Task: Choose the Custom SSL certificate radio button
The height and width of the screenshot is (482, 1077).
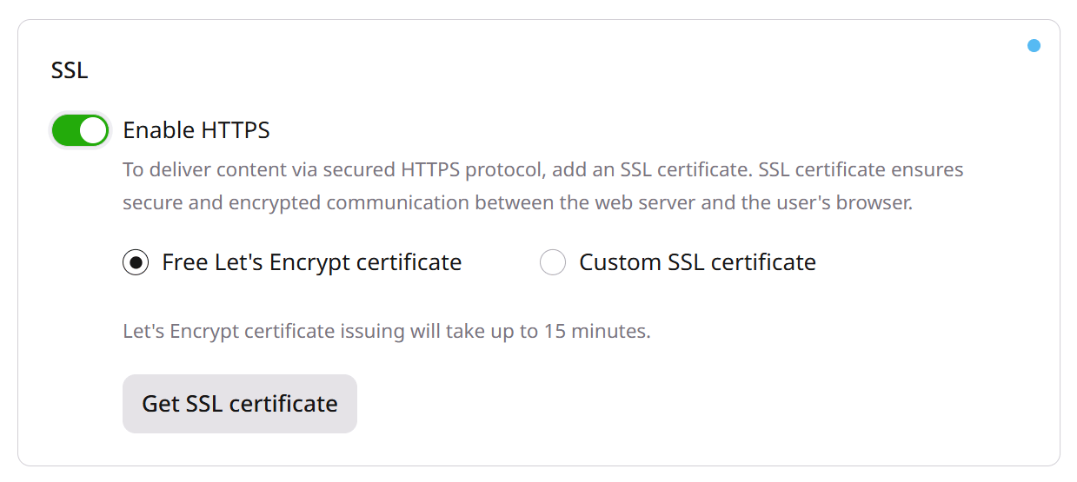Action: click(553, 262)
